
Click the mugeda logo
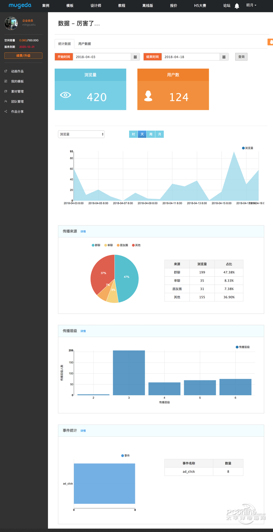point(20,5)
